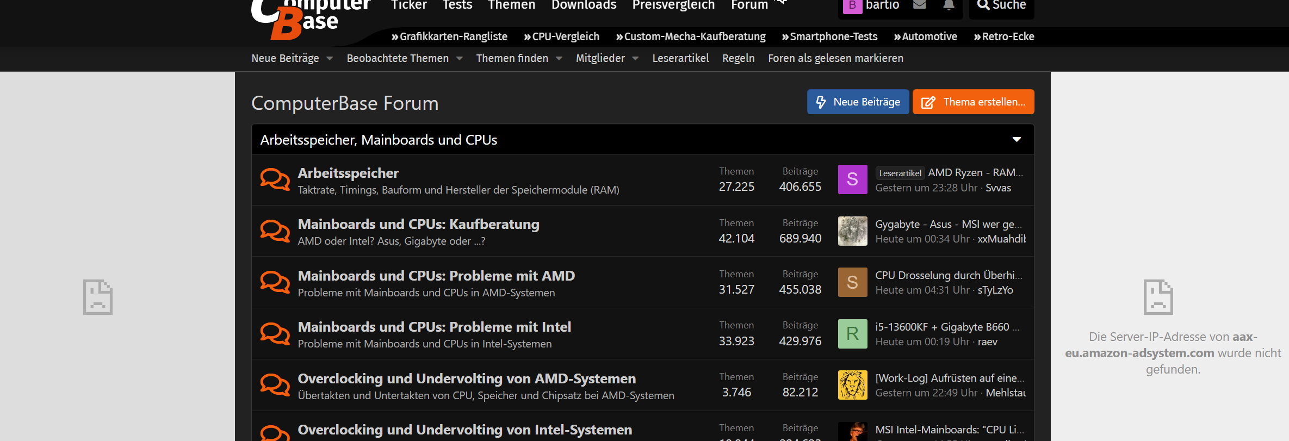Open thread Gygabyte - Asus - MSI wer ge...
The image size is (1289, 441).
pyautogui.click(x=949, y=224)
